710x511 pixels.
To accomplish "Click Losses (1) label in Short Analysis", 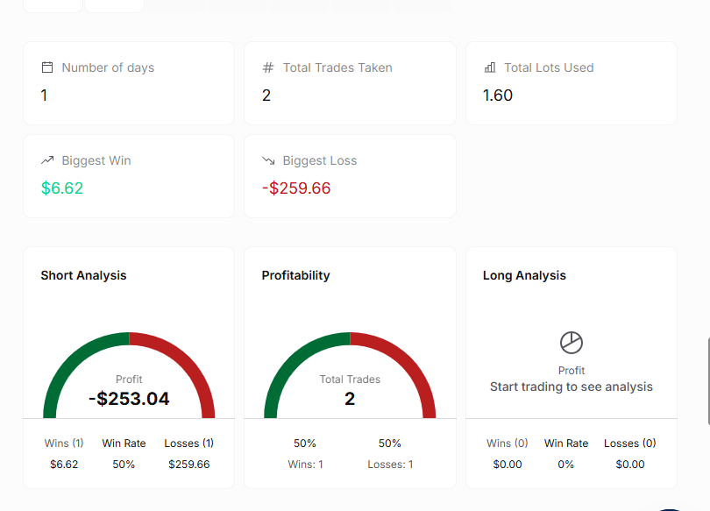I will (x=188, y=444).
